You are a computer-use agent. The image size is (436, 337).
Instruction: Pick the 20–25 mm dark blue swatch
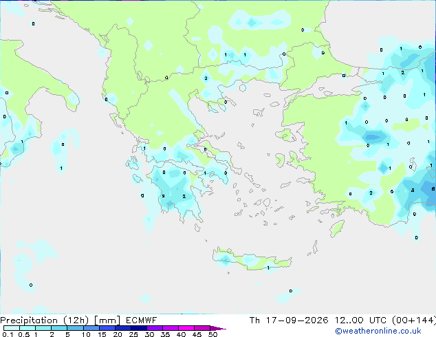[x=123, y=328]
